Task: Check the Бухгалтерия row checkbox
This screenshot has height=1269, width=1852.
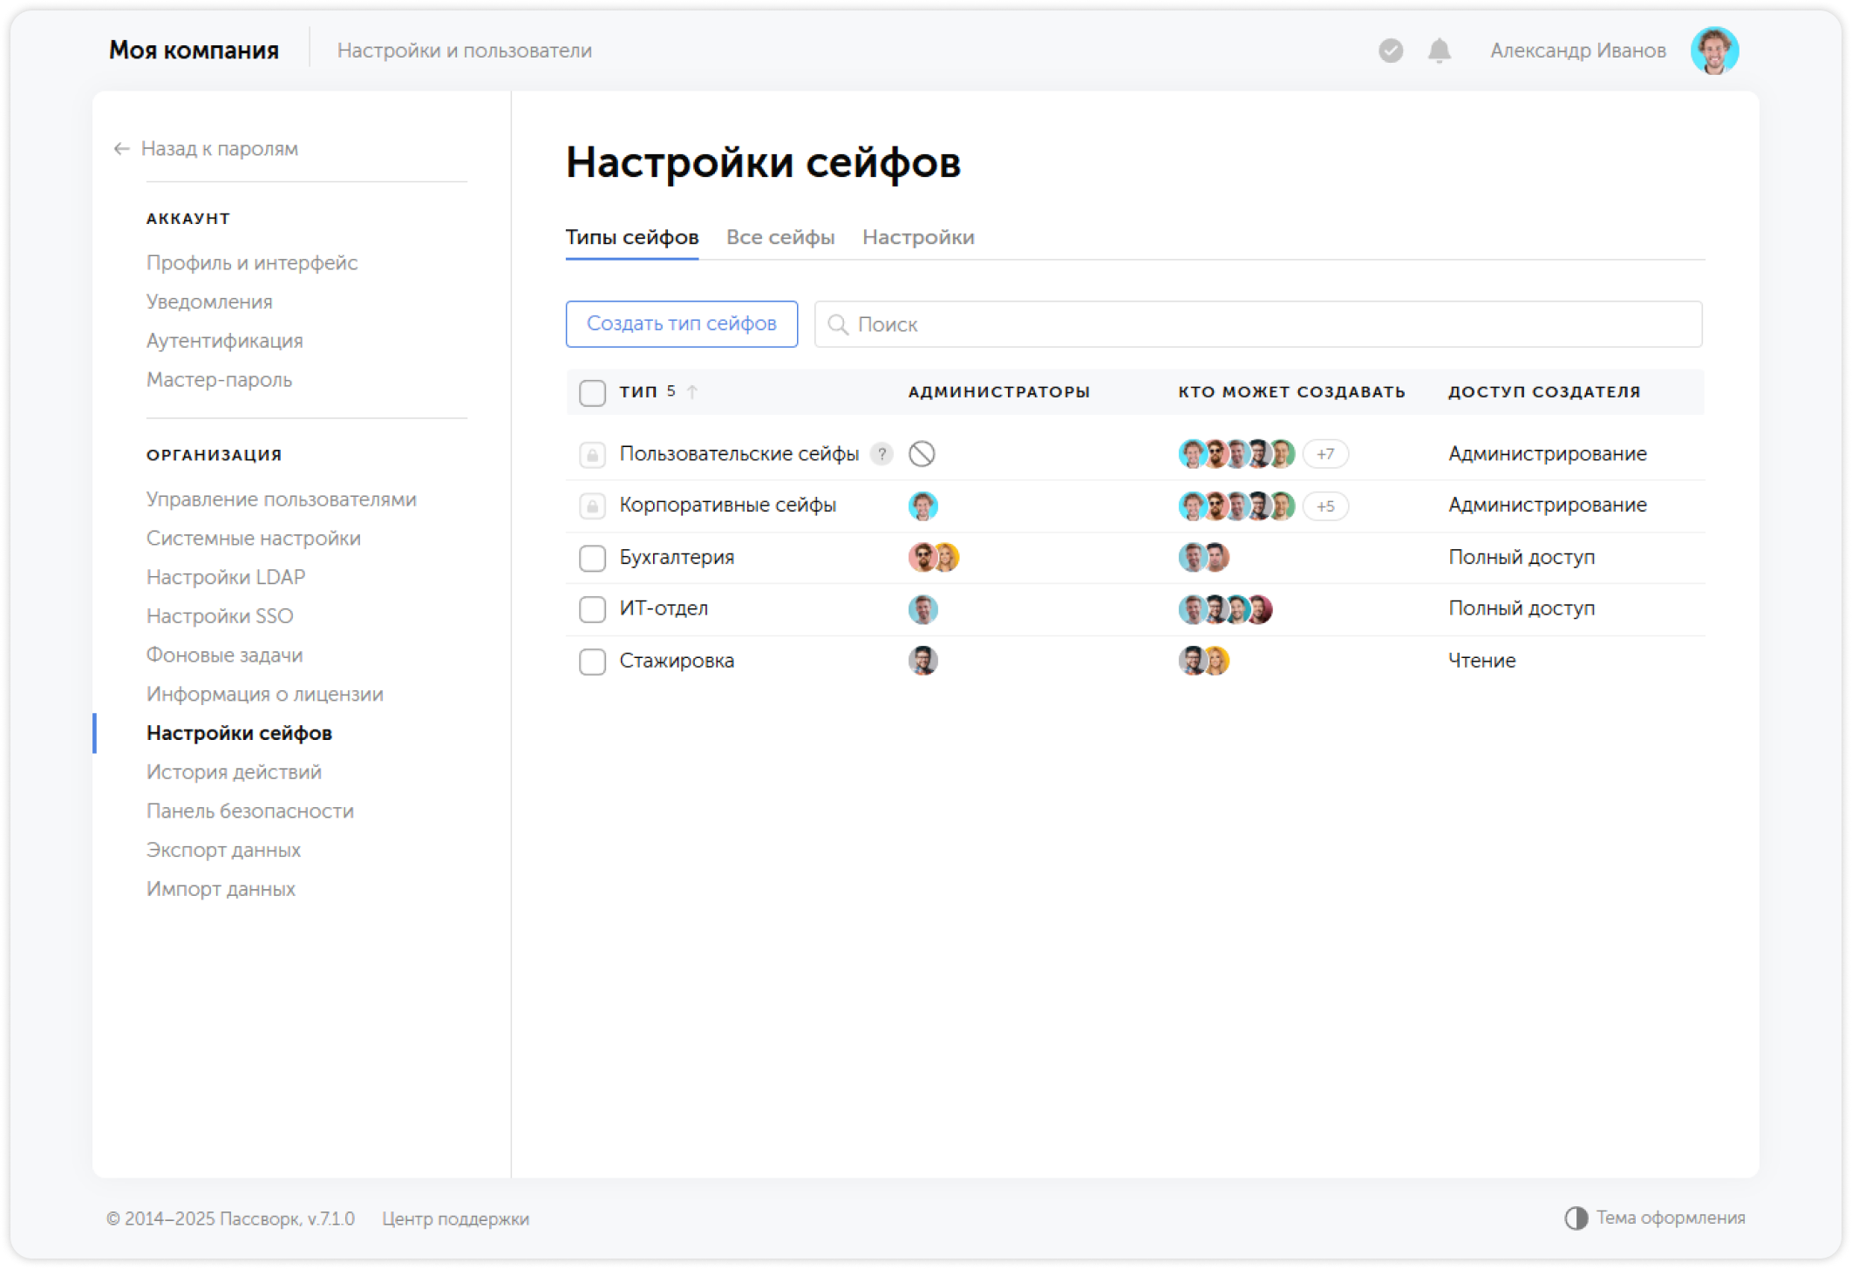Action: 592,558
